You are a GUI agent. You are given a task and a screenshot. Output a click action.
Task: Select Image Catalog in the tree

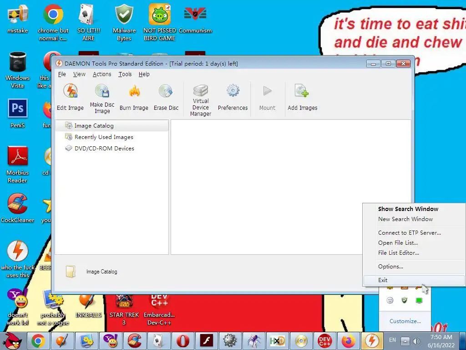click(112, 126)
